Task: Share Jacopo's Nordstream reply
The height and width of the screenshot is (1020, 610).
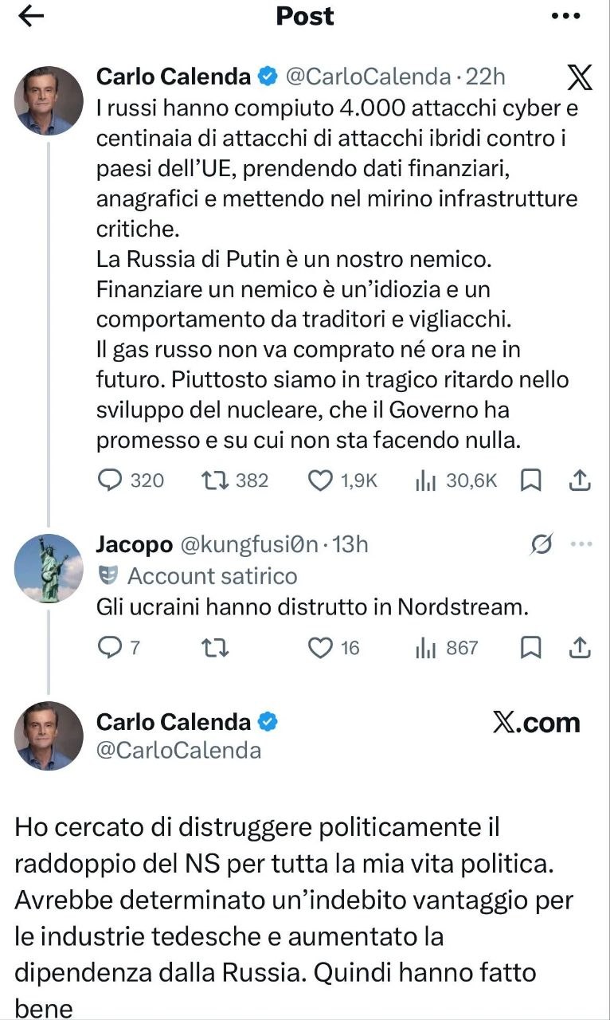Action: pos(581,648)
